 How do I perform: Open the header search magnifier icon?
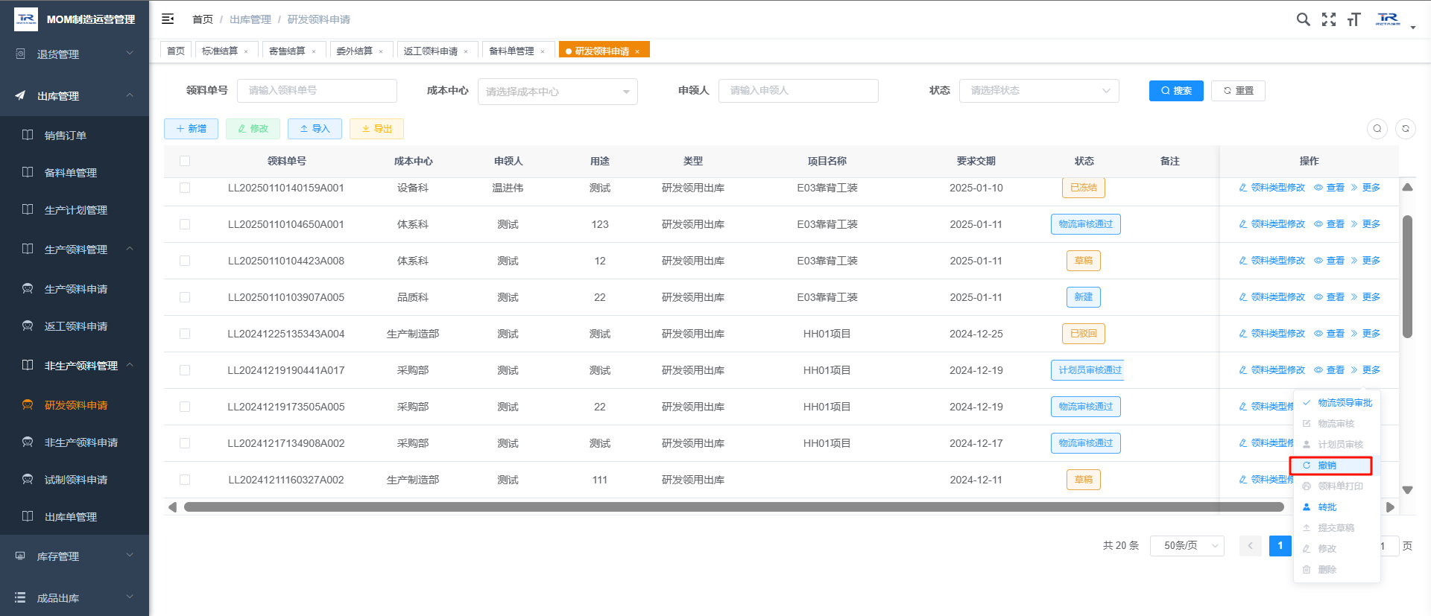tap(1303, 19)
